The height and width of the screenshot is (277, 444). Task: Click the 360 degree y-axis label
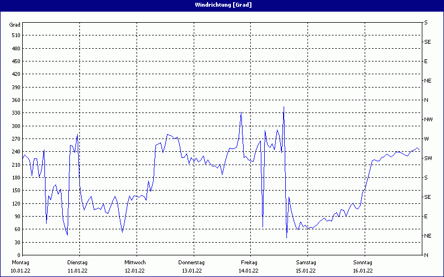pyautogui.click(x=15, y=100)
